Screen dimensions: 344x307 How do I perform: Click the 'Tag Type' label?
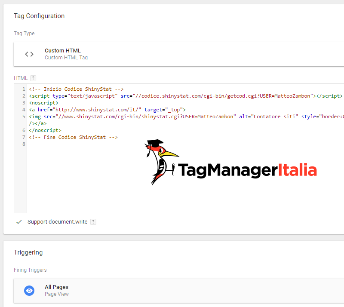24,34
